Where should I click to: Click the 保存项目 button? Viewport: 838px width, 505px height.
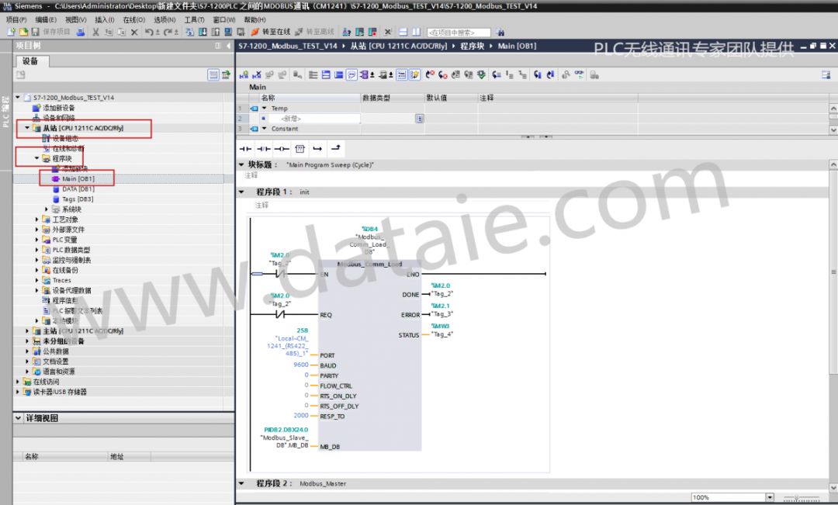[50, 32]
